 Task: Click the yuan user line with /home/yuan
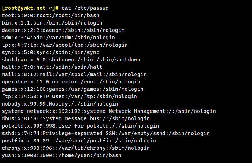(x=62, y=155)
